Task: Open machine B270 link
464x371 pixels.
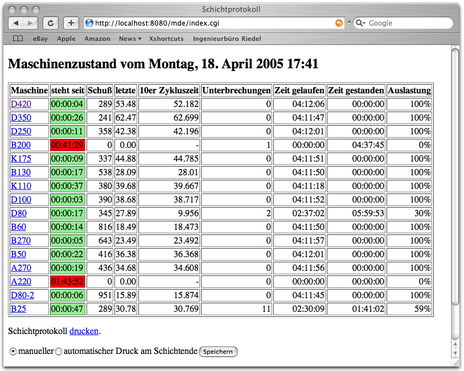Action: [x=20, y=241]
